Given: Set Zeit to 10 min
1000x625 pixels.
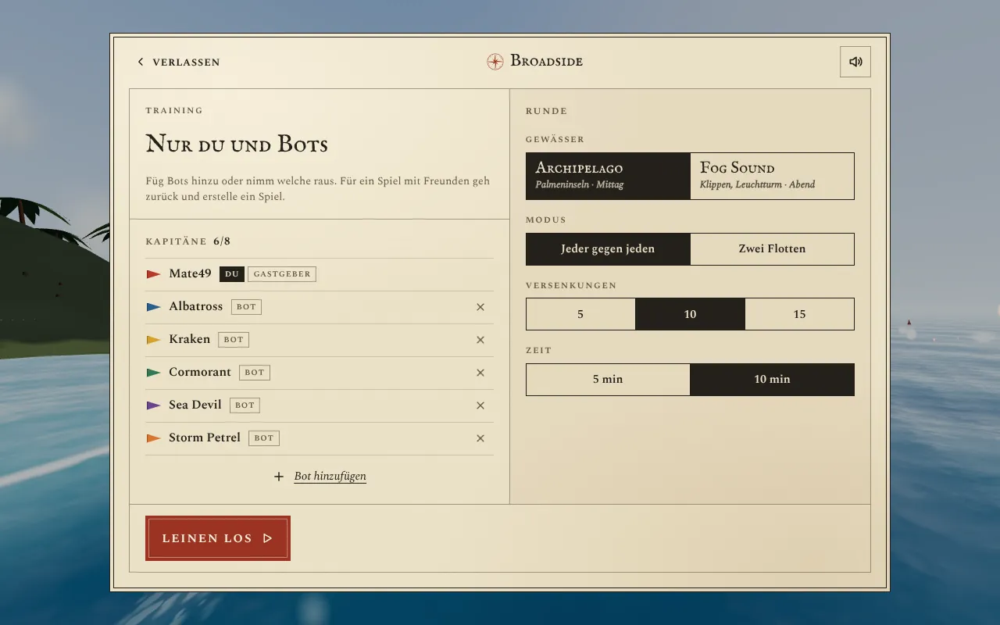Looking at the screenshot, I should 772,380.
